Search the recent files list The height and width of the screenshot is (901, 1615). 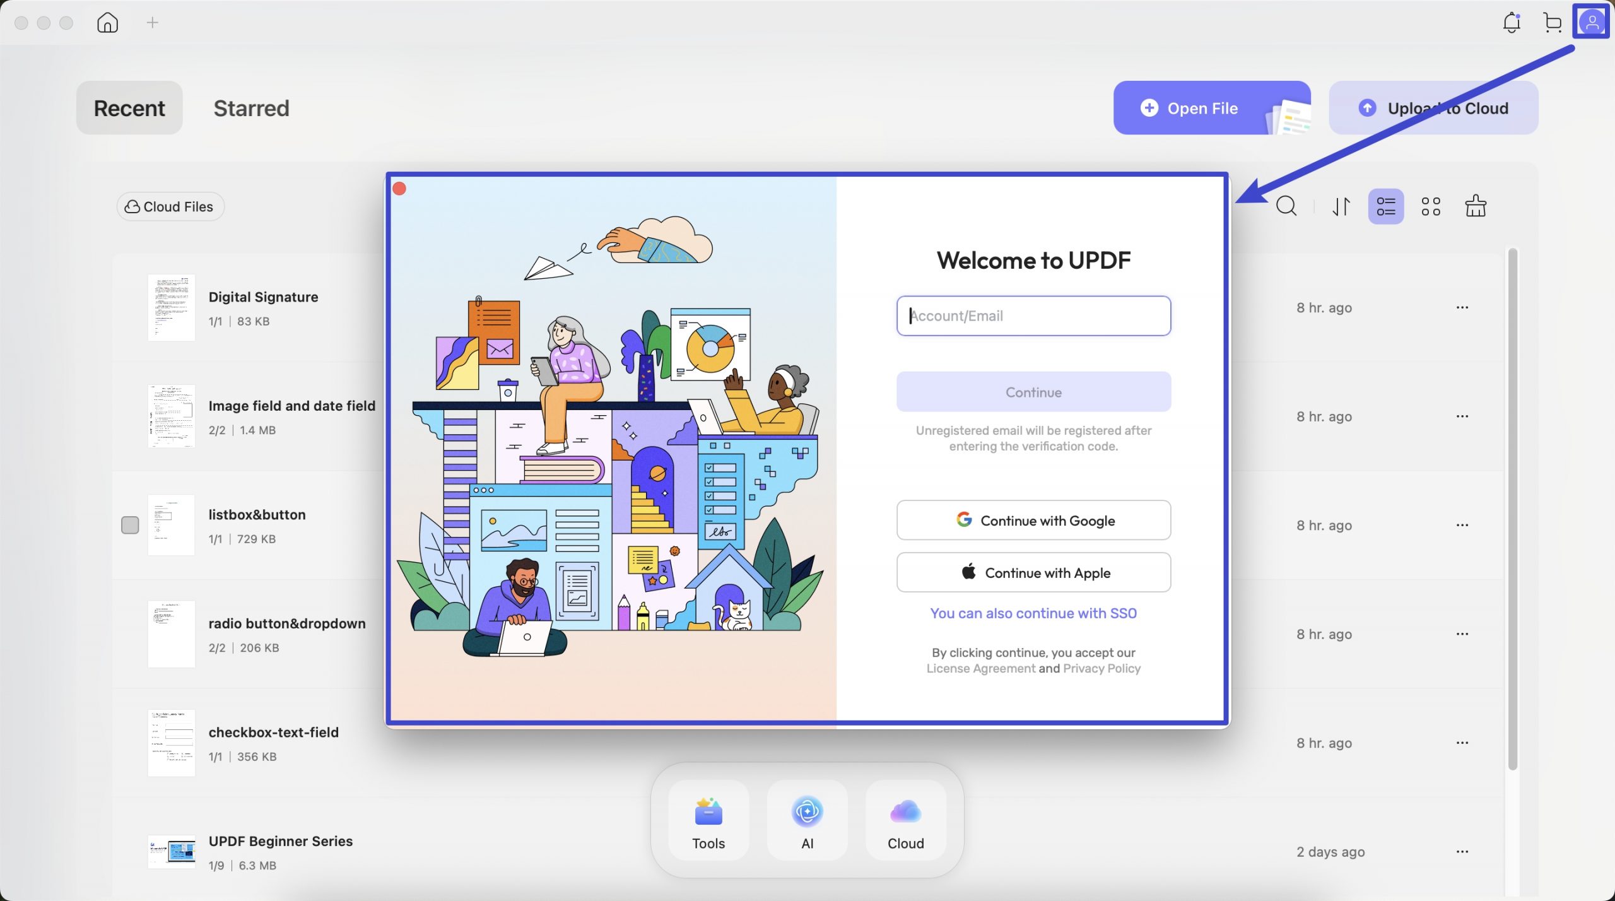tap(1286, 206)
